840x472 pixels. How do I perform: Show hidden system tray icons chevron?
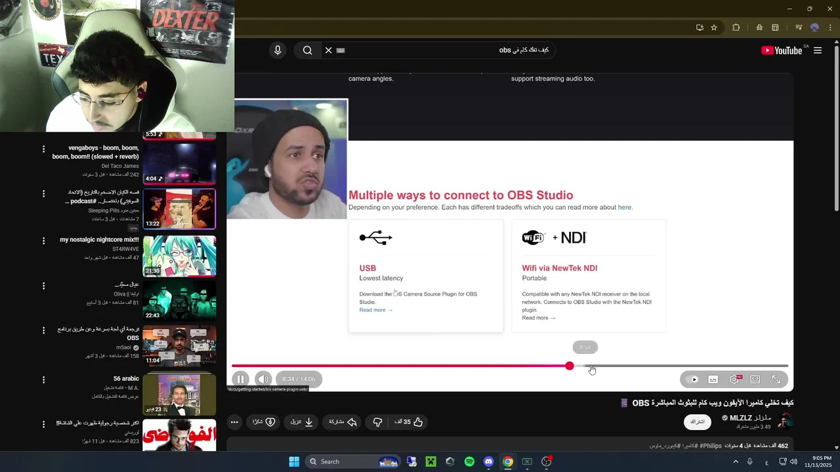(x=735, y=462)
